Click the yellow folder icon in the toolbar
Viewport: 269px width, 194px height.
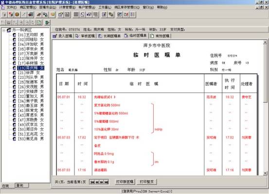53,15
